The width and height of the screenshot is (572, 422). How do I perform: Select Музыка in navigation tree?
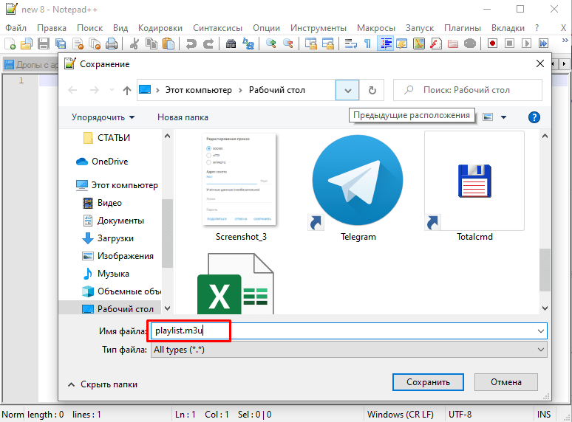[113, 274]
